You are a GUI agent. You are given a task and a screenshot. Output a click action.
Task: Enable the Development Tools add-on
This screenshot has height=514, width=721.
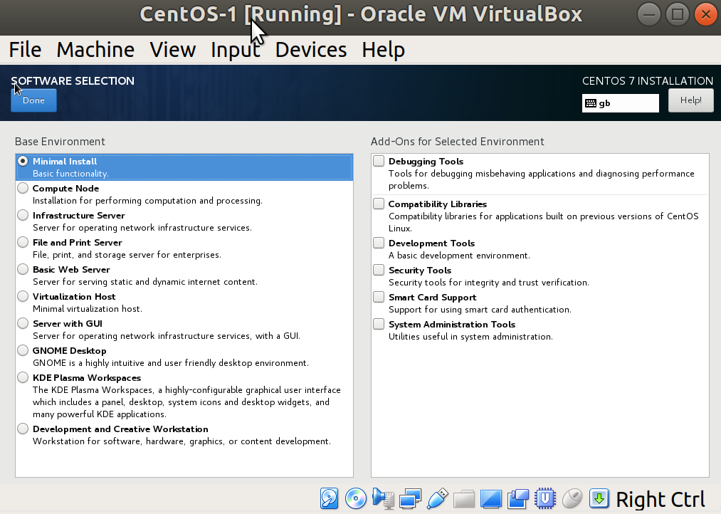378,243
